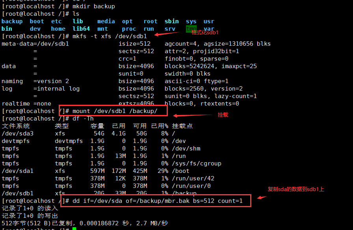Click 'realtime =none' text
This screenshot has height=230, width=353.
[26, 104]
